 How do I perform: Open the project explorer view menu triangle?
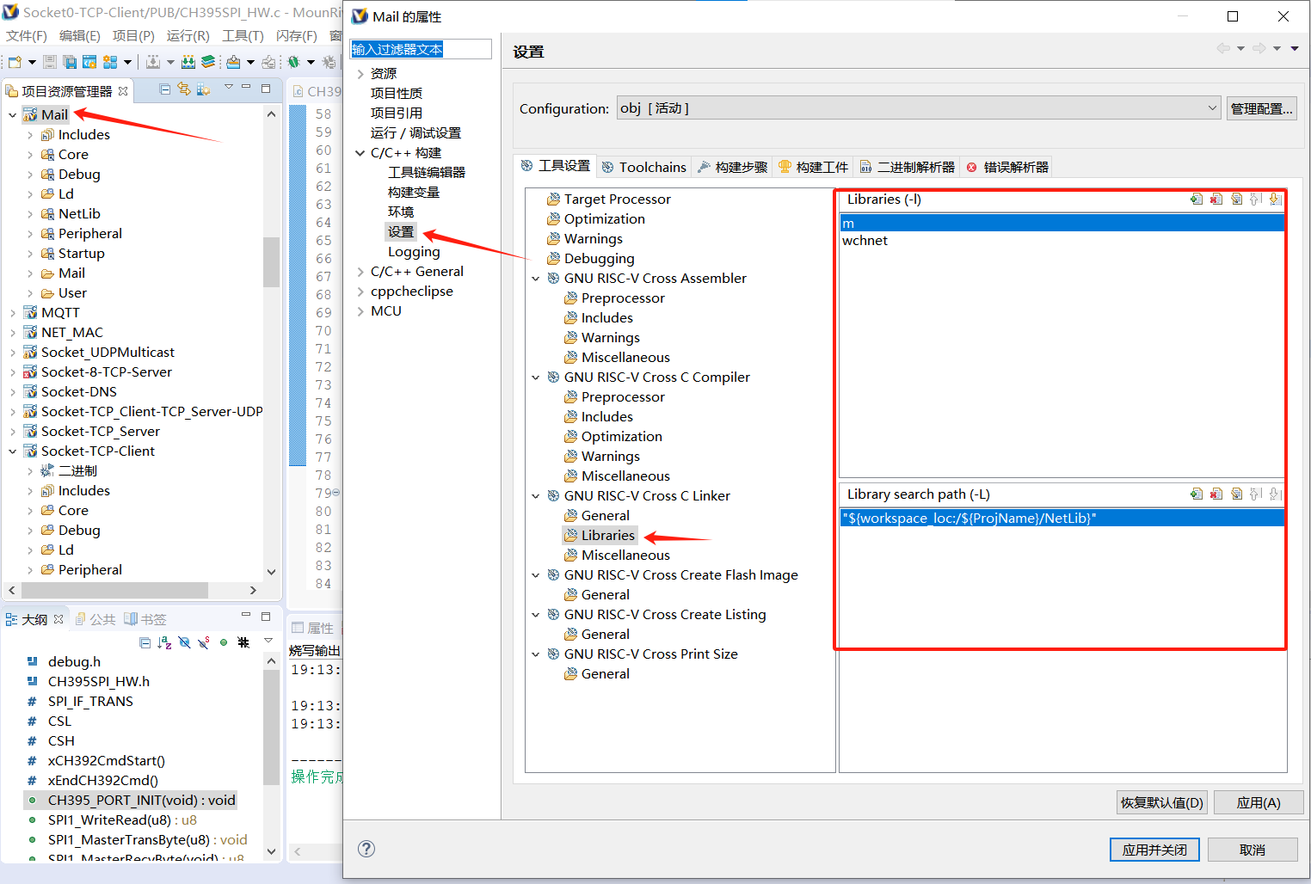pyautogui.click(x=229, y=88)
